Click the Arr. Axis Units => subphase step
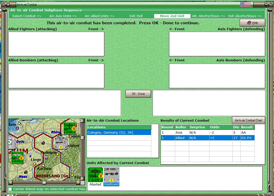 (63, 16)
